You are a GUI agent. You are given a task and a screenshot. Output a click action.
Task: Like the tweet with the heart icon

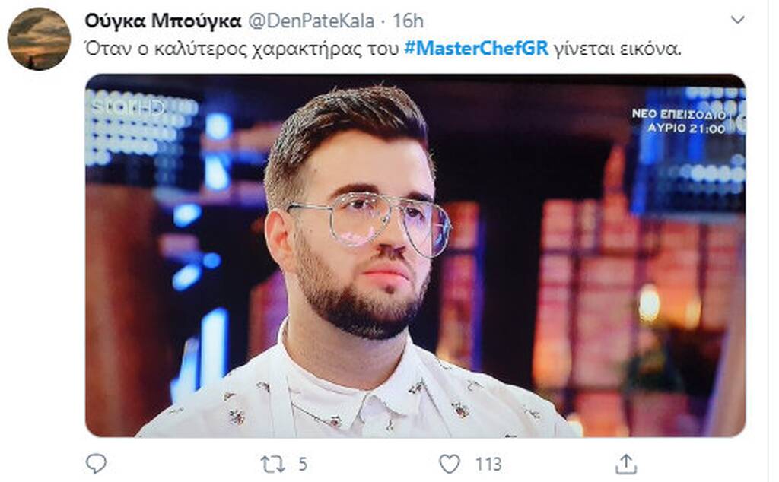coord(450,464)
